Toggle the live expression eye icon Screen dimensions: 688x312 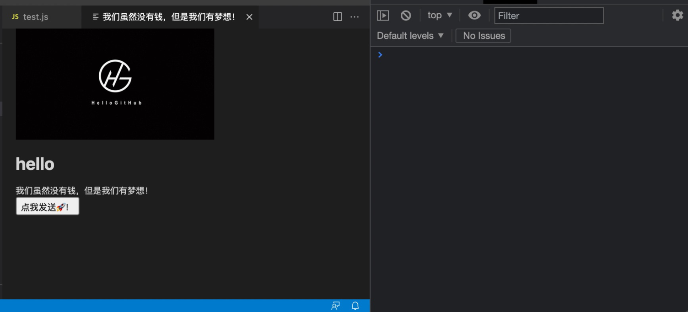pos(474,15)
